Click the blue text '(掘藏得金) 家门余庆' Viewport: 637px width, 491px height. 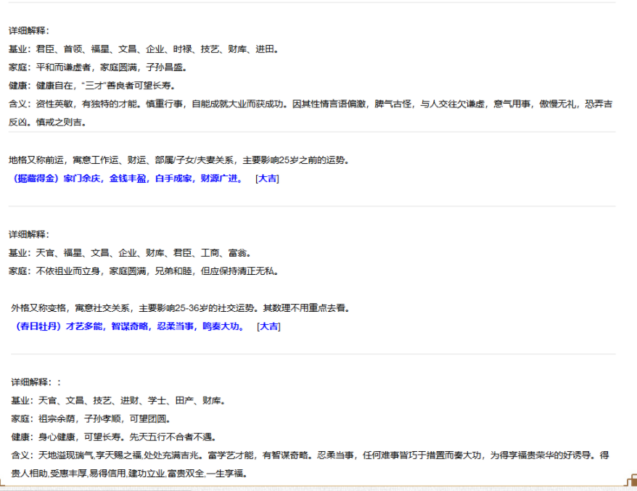[128, 178]
